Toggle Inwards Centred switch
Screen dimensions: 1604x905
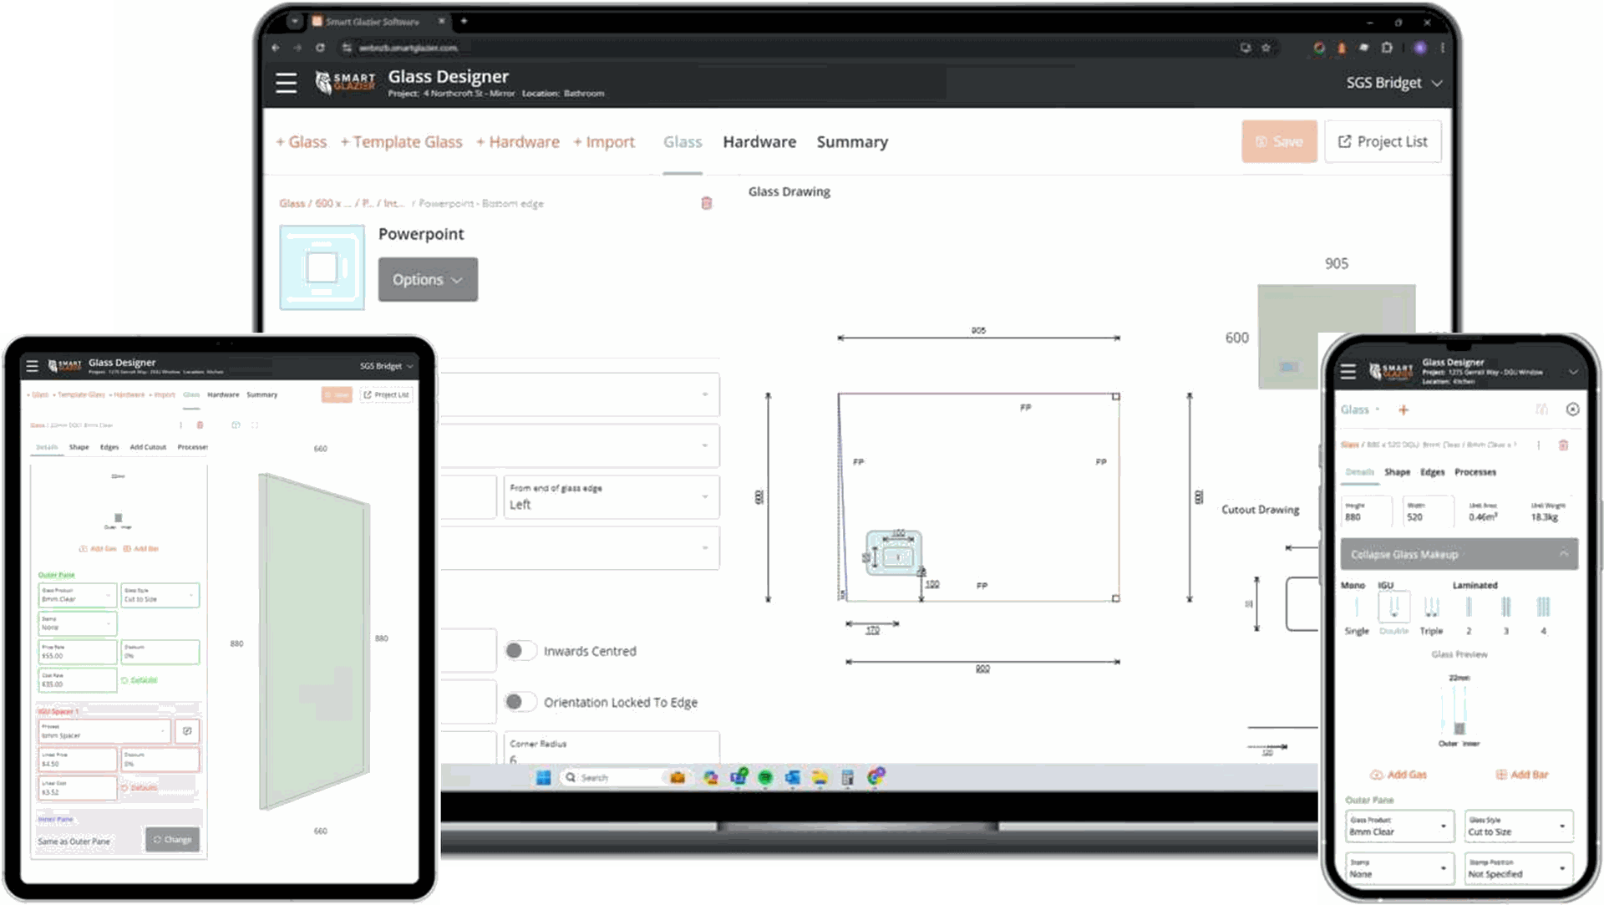[520, 651]
